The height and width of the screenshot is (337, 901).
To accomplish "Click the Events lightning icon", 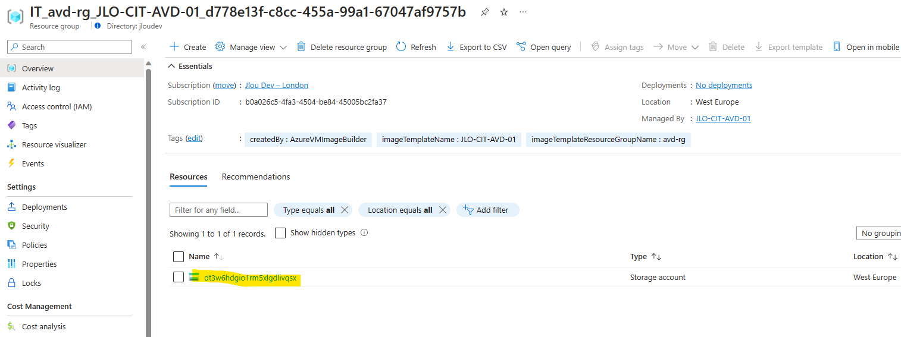I will point(11,163).
